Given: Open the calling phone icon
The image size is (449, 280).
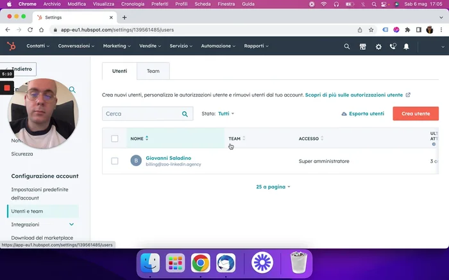Looking at the screenshot, I should 393,46.
